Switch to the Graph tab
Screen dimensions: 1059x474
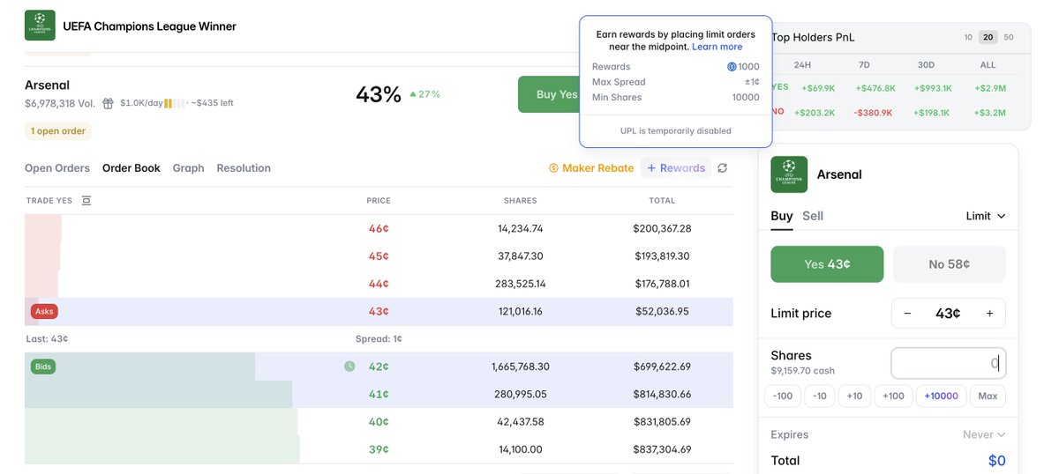pyautogui.click(x=189, y=168)
